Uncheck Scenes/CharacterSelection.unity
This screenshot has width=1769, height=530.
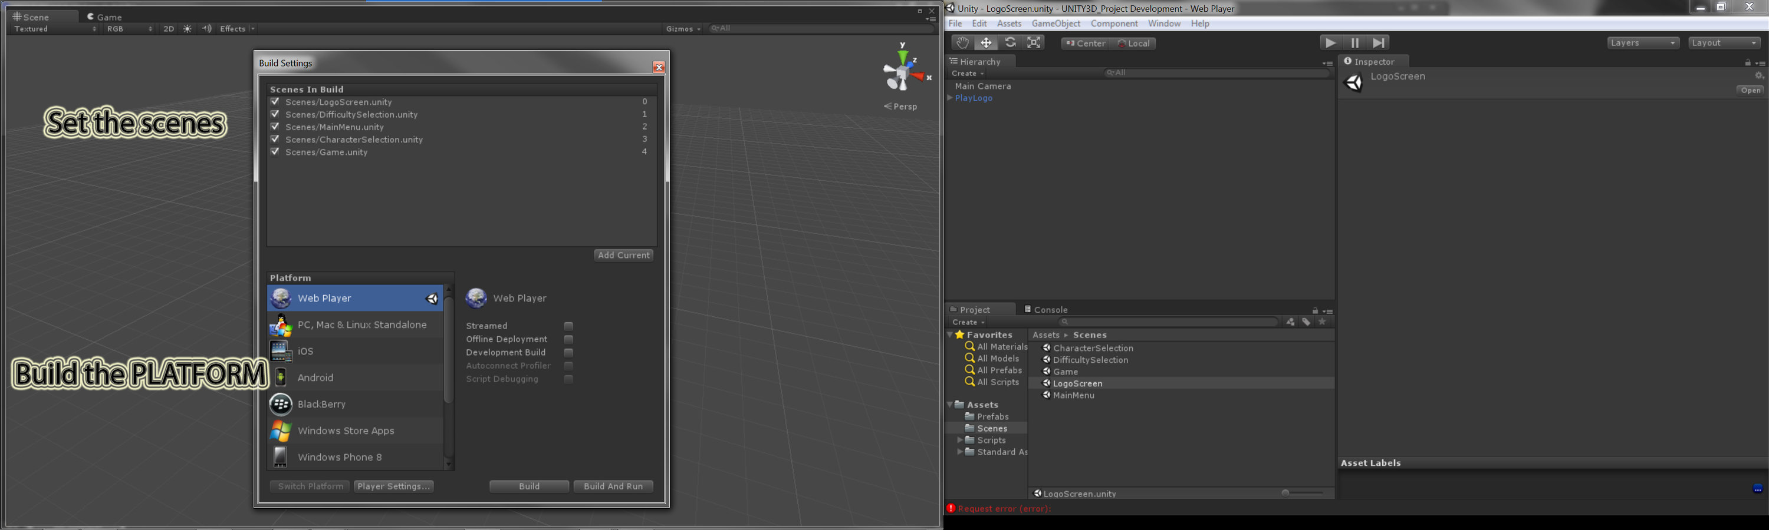(275, 139)
